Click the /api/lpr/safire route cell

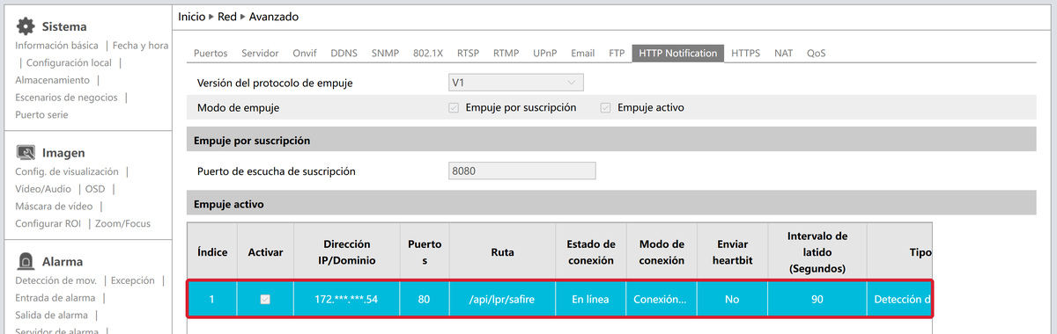(502, 300)
